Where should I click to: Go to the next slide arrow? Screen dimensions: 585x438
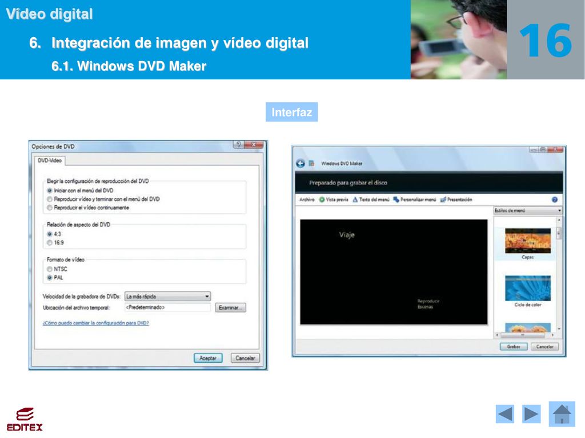click(531, 414)
